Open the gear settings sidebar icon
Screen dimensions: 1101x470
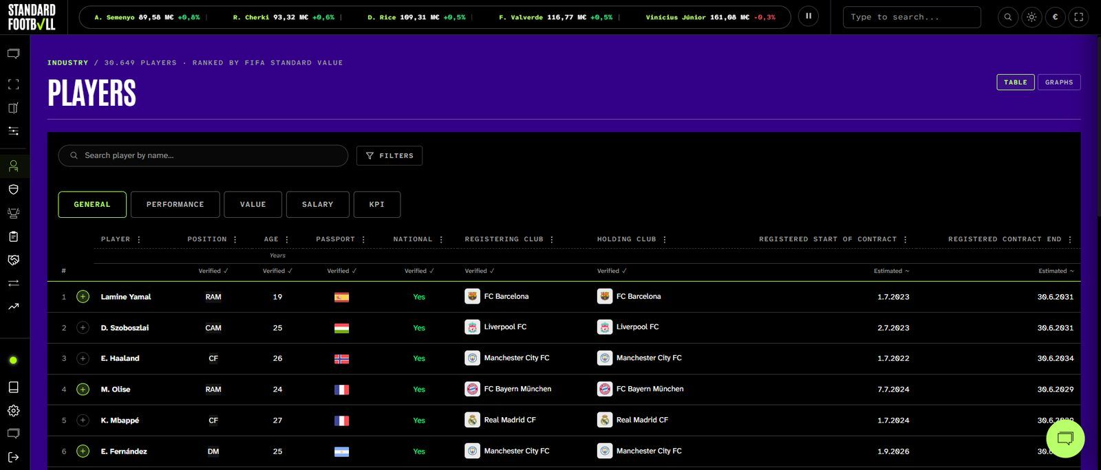[13, 411]
